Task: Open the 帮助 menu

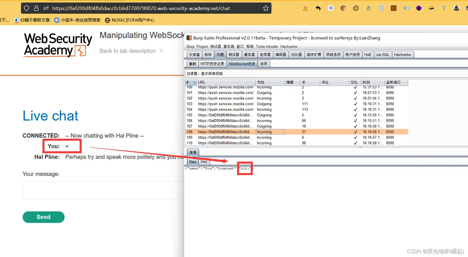Action: click(x=250, y=46)
